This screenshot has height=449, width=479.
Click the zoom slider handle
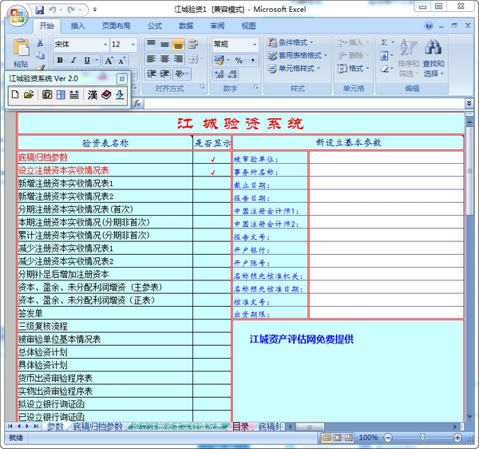(422, 437)
